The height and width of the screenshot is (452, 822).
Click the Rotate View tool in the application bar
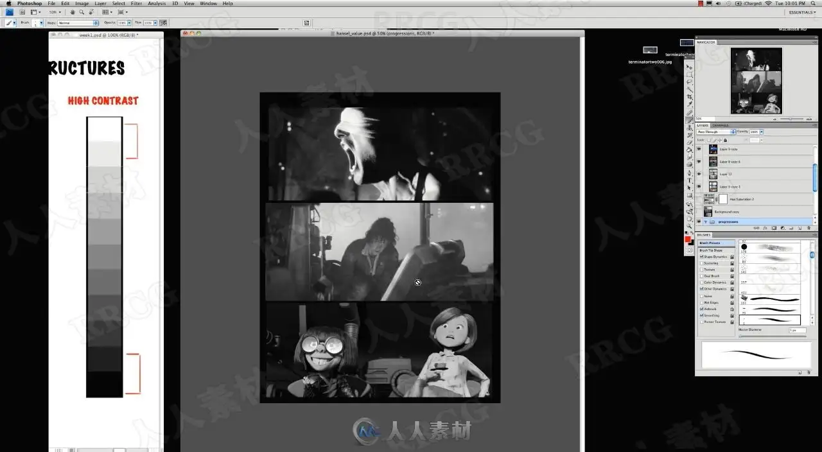91,12
